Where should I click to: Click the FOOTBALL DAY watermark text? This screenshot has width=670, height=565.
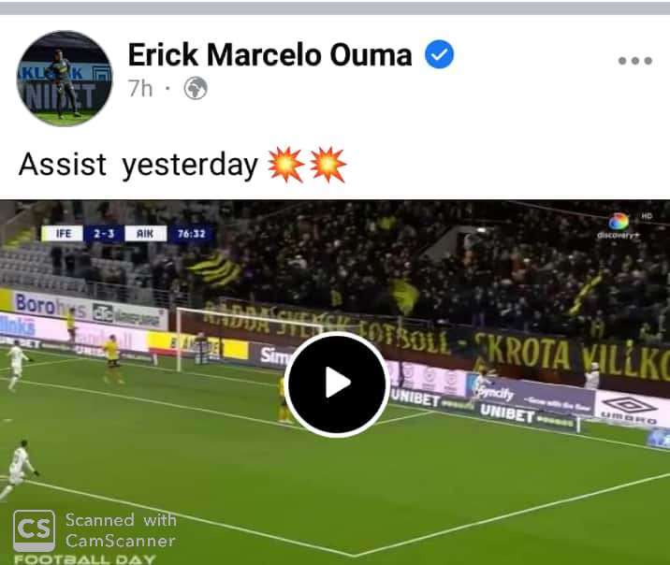pyautogui.click(x=84, y=559)
